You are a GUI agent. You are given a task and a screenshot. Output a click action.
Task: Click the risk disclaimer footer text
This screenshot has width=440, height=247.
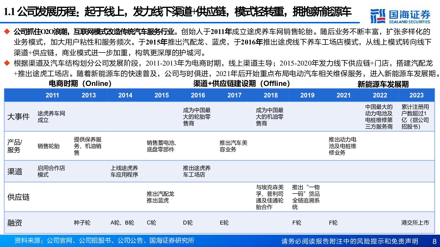tap(350, 241)
